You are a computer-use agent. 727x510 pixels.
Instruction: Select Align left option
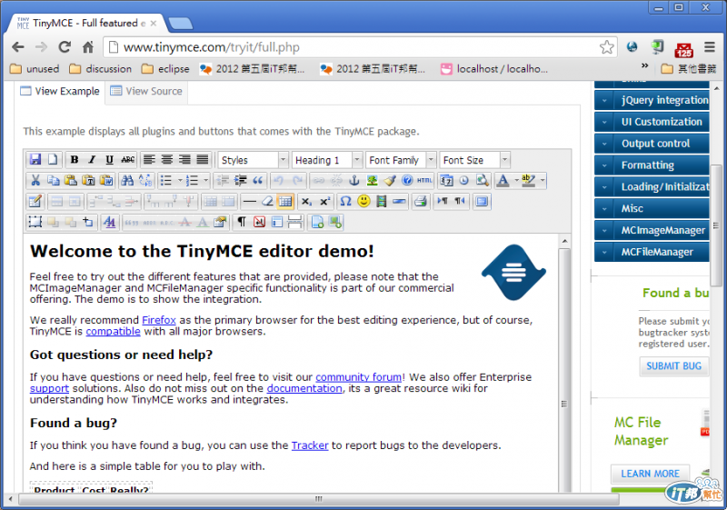(149, 159)
